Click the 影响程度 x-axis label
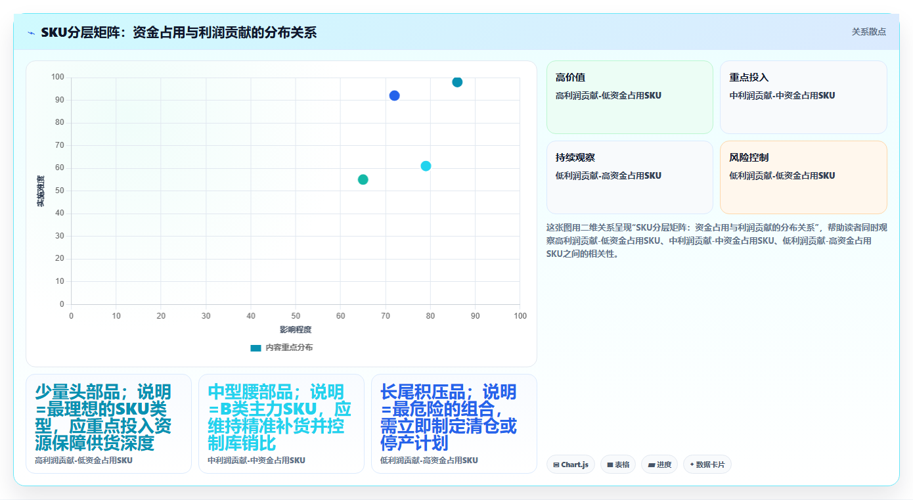Screen dimensions: 913x500 (x=296, y=329)
